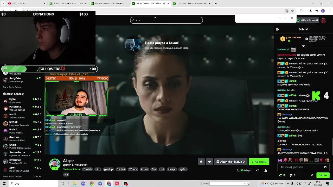
Task: Open a new browser tab
Action: pos(216,3)
